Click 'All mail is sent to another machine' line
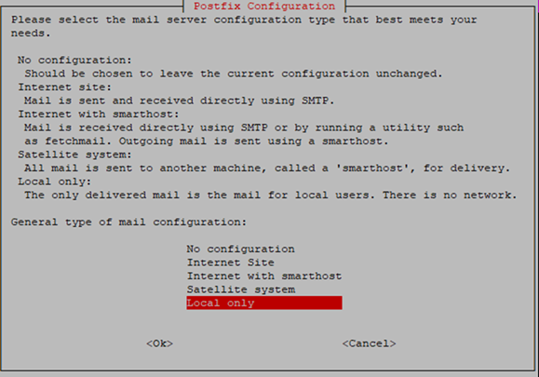The height and width of the screenshot is (377, 539). pos(267,168)
